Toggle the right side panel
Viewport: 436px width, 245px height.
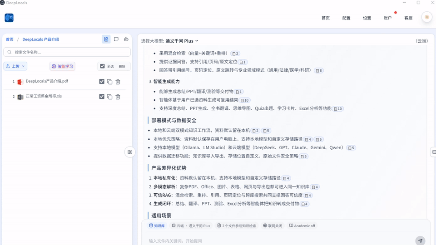pyautogui.click(x=433, y=152)
